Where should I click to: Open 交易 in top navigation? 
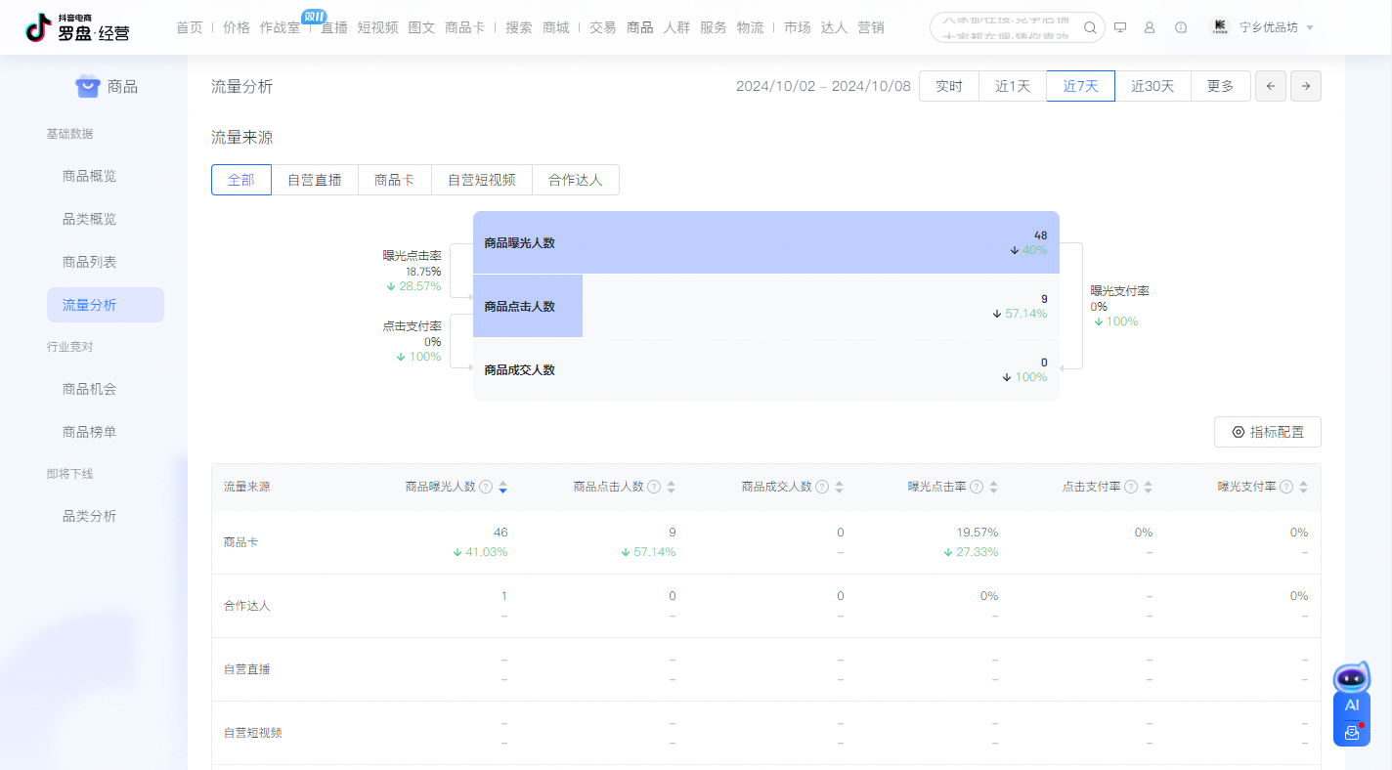[603, 27]
